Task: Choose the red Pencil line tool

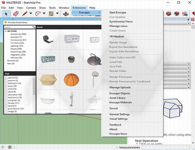Action: pos(24,14)
